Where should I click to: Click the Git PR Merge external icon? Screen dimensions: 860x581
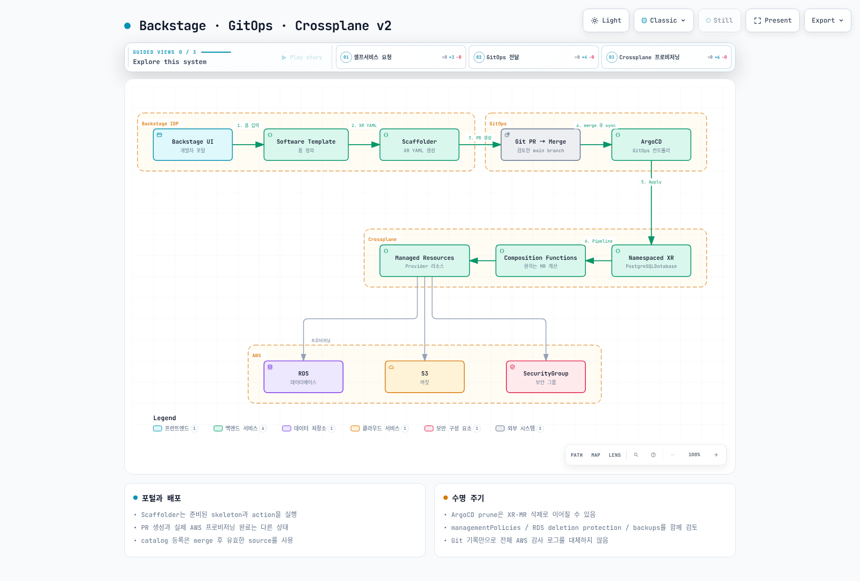tap(507, 135)
